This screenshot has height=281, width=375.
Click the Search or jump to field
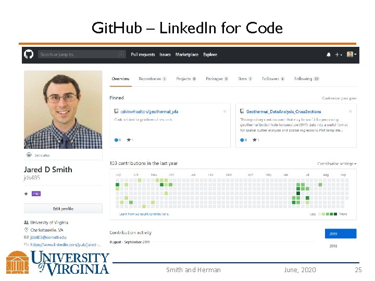(x=81, y=54)
